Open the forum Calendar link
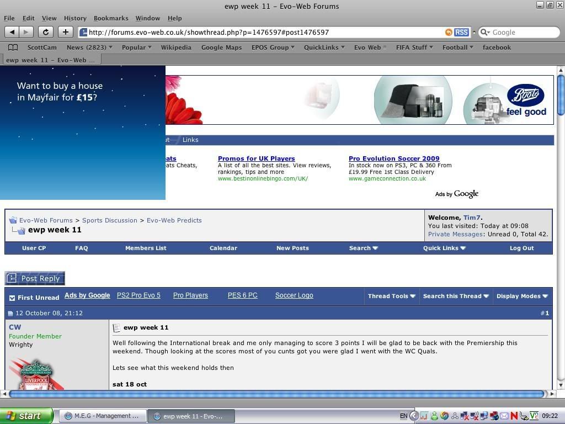The width and height of the screenshot is (565, 424). click(223, 248)
